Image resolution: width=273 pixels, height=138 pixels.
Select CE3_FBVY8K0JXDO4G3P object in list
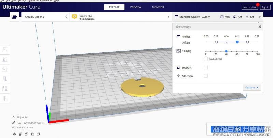coord(31,123)
